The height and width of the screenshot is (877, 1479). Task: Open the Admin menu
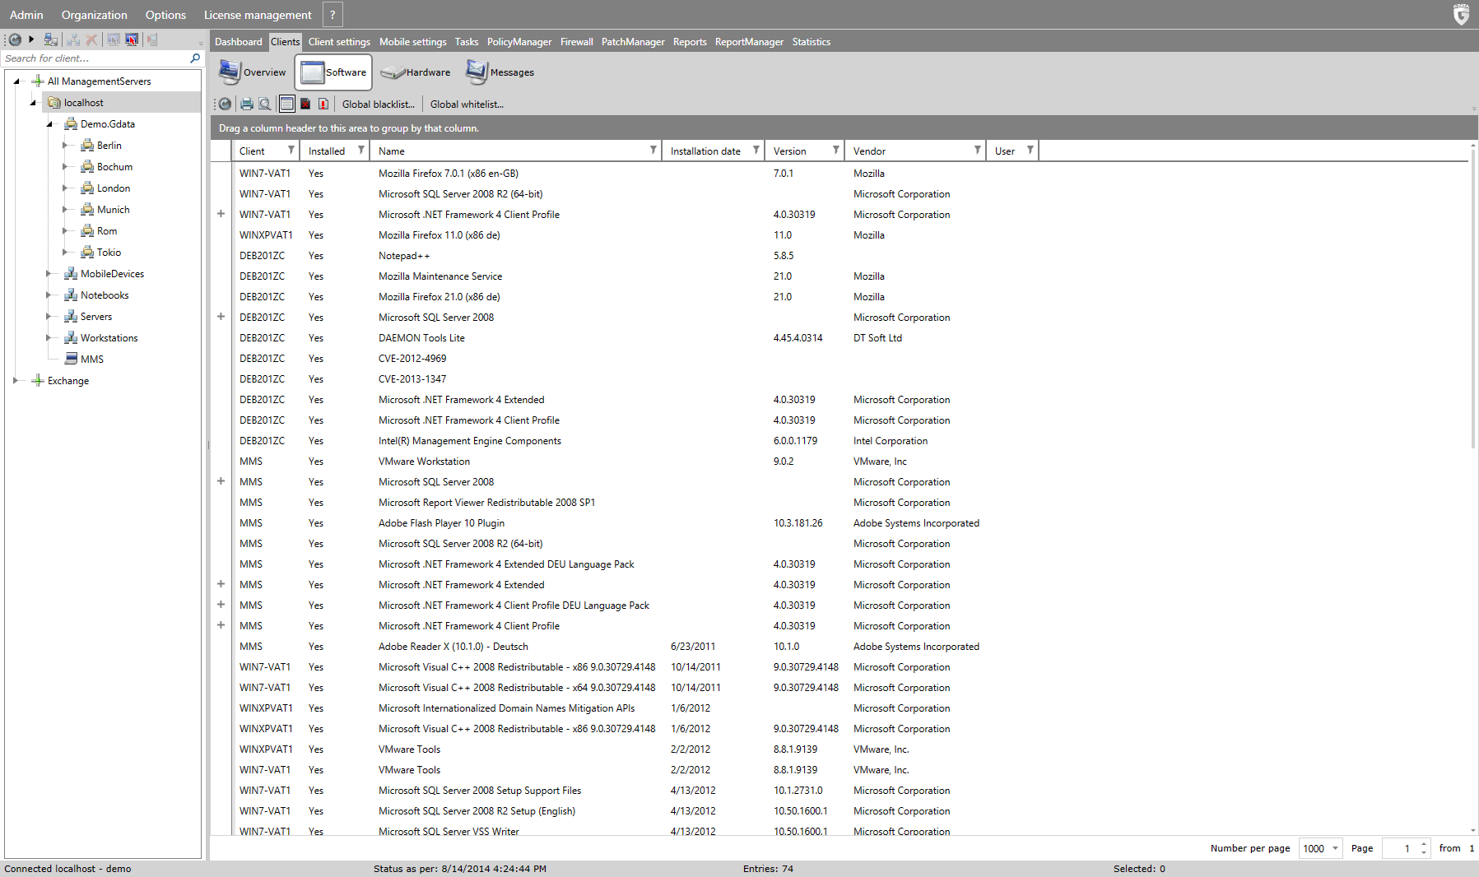26,15
